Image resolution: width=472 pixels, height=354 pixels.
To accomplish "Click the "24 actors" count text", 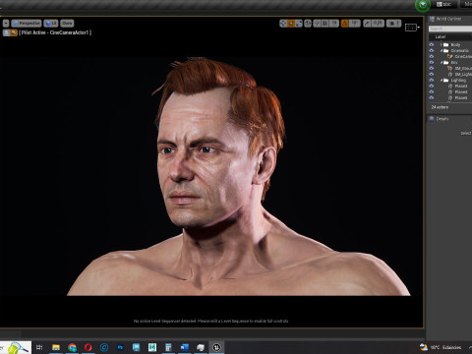I will (x=440, y=107).
